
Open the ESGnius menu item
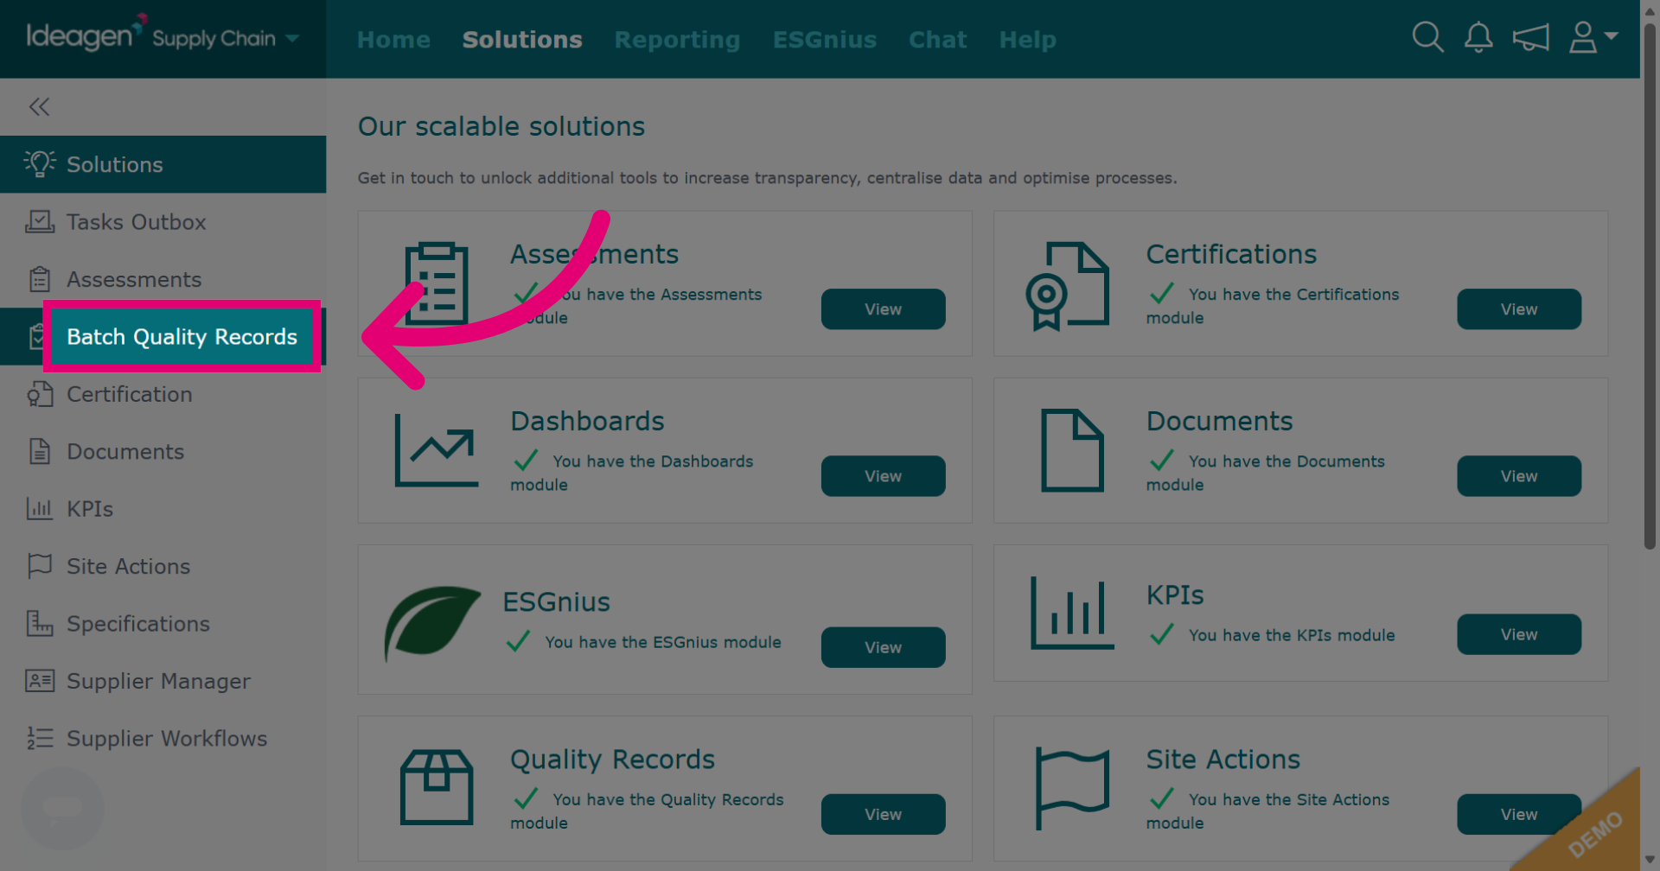click(x=824, y=40)
